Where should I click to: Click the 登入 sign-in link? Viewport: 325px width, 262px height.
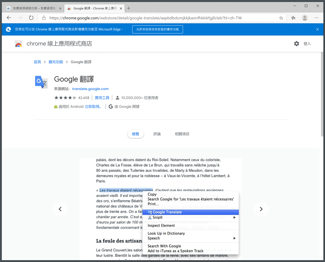[307, 44]
